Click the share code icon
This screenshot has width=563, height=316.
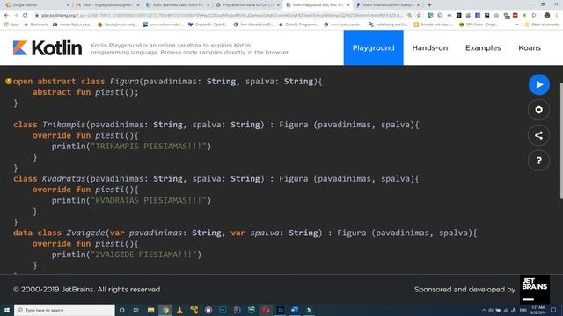tap(538, 135)
